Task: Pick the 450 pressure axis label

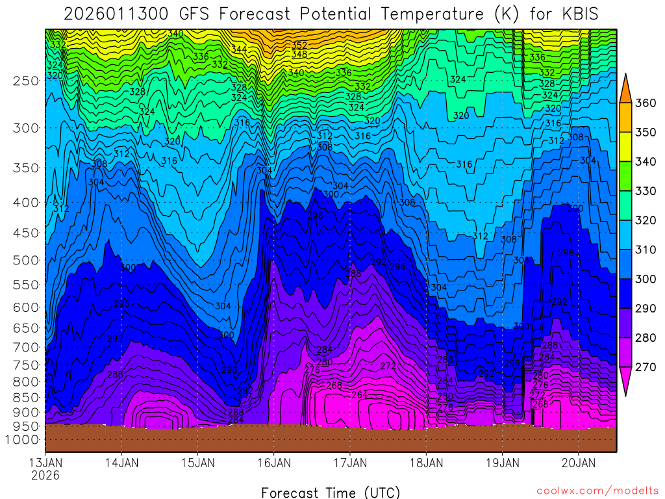Action: tap(26, 233)
